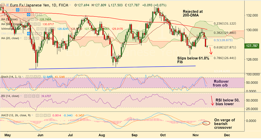Hide the MA (5, close) line

(24, 19)
